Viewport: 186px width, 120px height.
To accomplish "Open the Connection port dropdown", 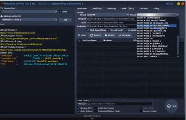I will (29, 12).
